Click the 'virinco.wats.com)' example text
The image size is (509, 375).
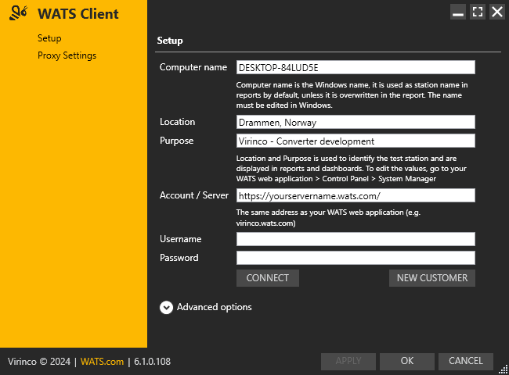(x=266, y=223)
